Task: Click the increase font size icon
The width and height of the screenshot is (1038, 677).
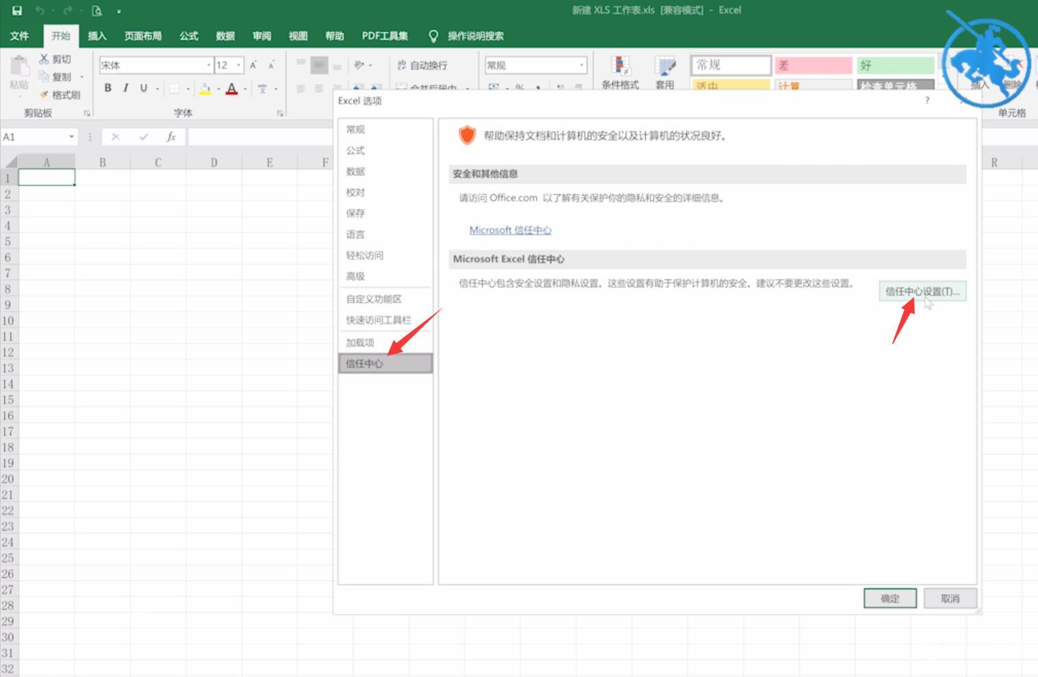Action: [253, 65]
